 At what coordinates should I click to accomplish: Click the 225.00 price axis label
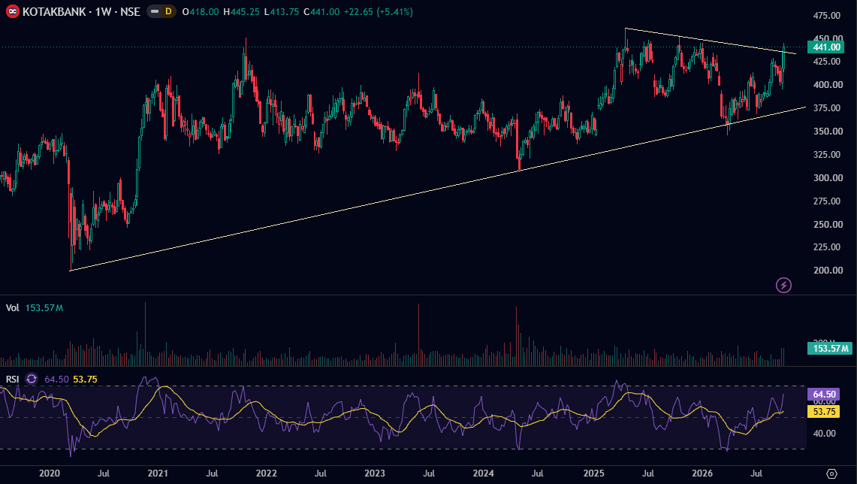coord(826,247)
